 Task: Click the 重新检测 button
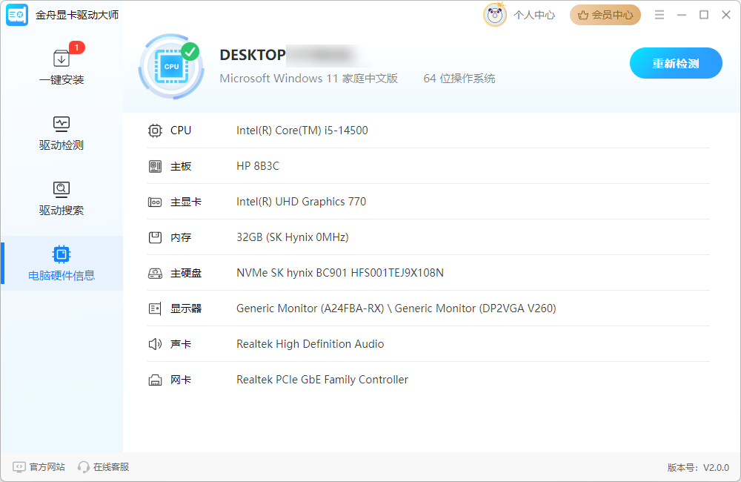[676, 63]
